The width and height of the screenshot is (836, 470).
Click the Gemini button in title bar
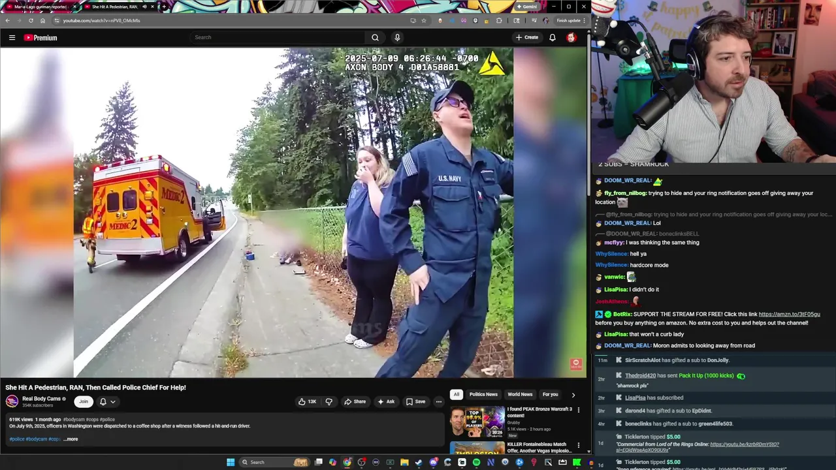pos(526,7)
